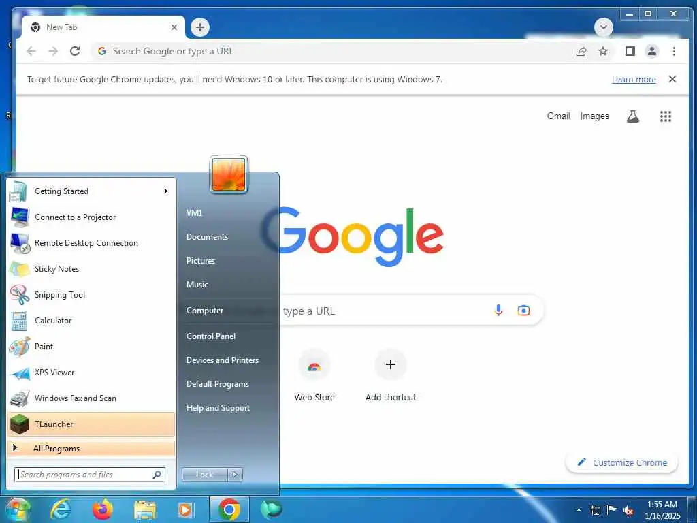Click the Windows Start orb

pyautogui.click(x=17, y=509)
